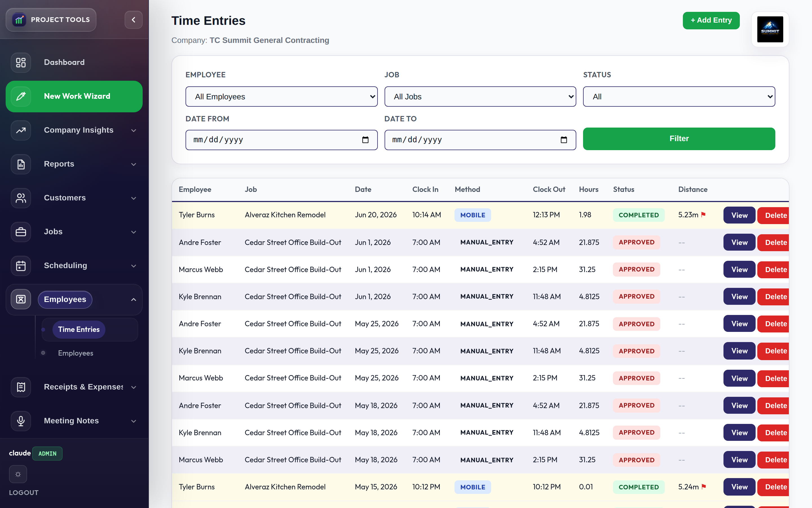The height and width of the screenshot is (508, 812).
Task: Click the New Work Wizard pencil icon
Action: [x=21, y=97]
